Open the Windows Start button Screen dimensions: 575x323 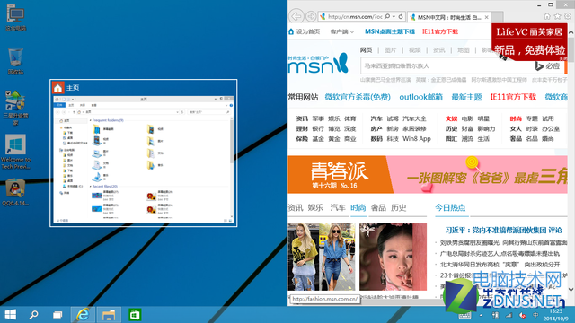10,315
